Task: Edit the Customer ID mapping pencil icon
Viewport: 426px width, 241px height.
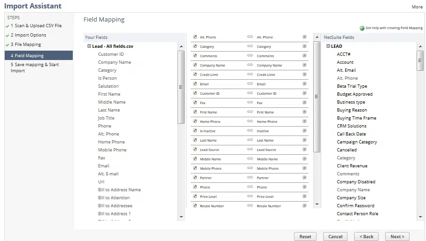Action: pos(195,93)
